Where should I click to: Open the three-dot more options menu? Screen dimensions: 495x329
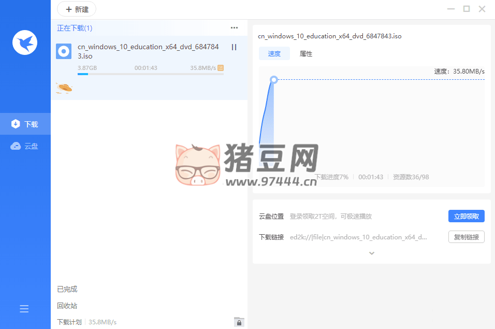click(234, 28)
